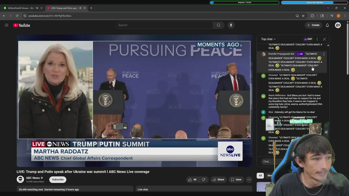Viewport: 349px width, 196px height.
Task: View site information icon in address bar
Action: click(25, 16)
